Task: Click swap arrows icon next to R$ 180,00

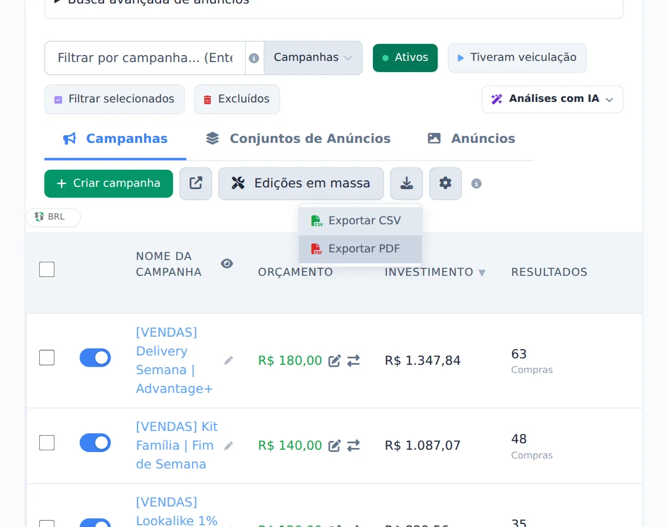Action: pos(353,361)
